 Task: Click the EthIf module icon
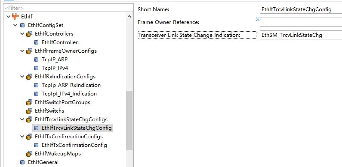click(15, 16)
